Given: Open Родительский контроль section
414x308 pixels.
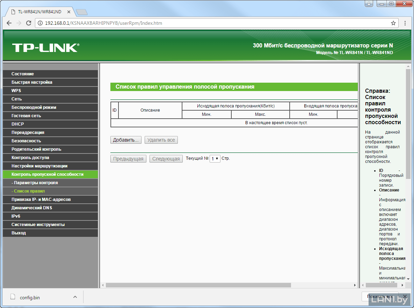Looking at the screenshot, I should point(50,149).
